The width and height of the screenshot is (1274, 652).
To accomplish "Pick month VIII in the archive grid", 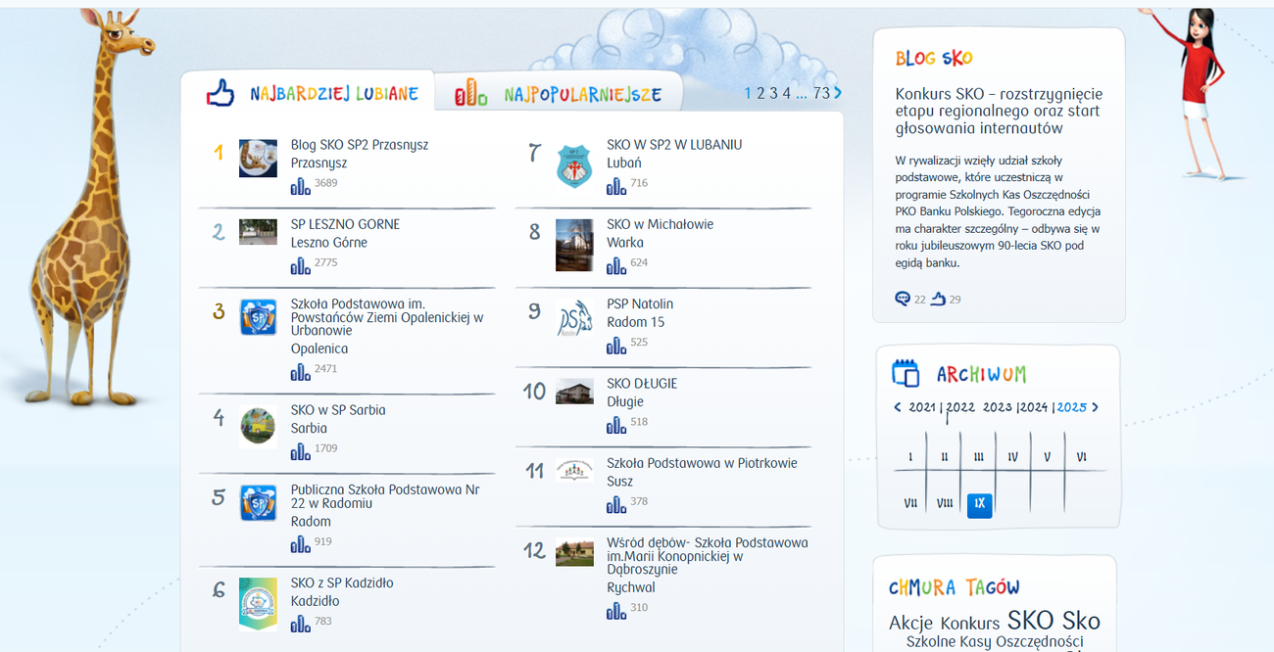I will pos(945,503).
